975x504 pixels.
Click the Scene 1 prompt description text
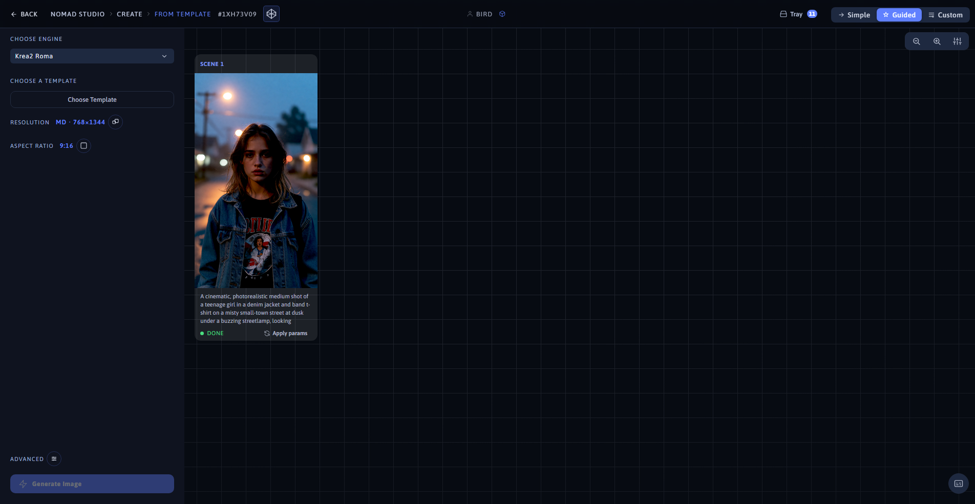click(x=256, y=309)
